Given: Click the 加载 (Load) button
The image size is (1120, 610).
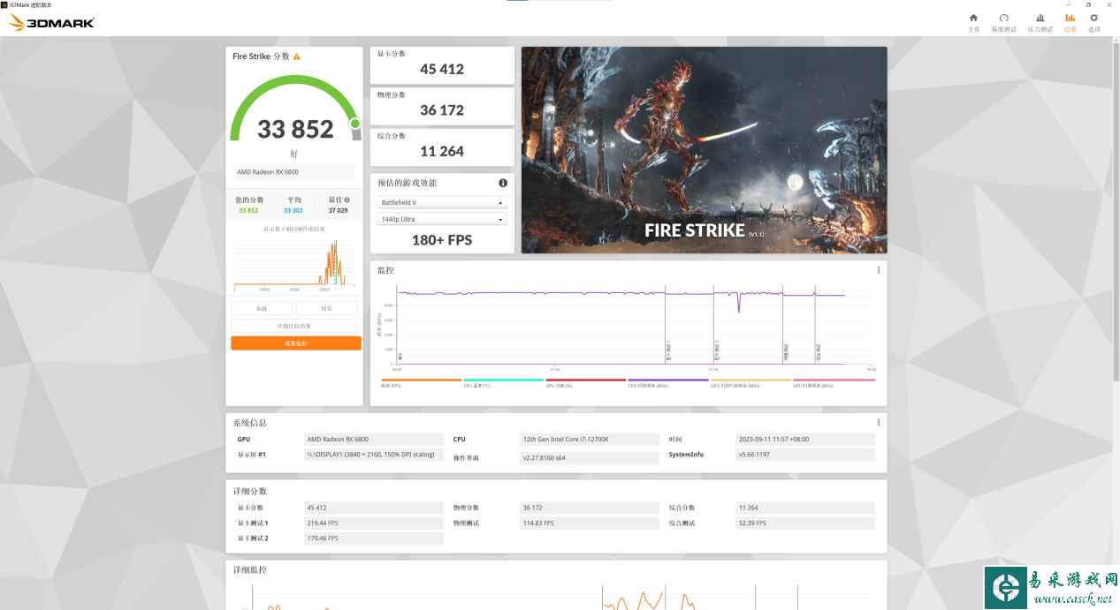Looking at the screenshot, I should [262, 308].
